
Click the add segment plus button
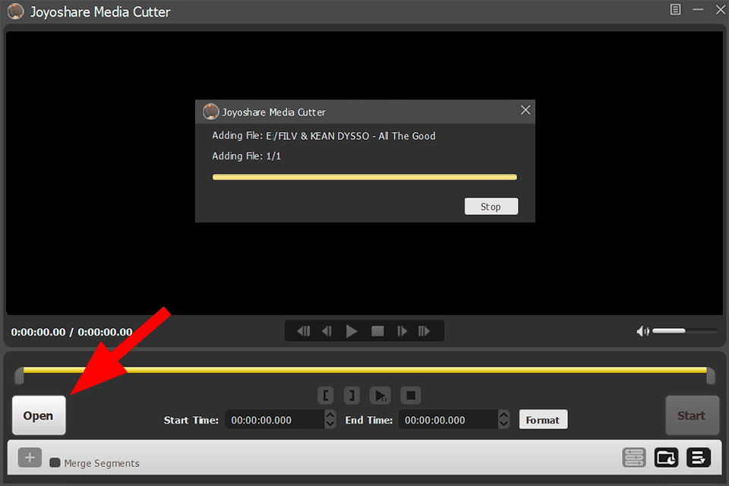[29, 457]
